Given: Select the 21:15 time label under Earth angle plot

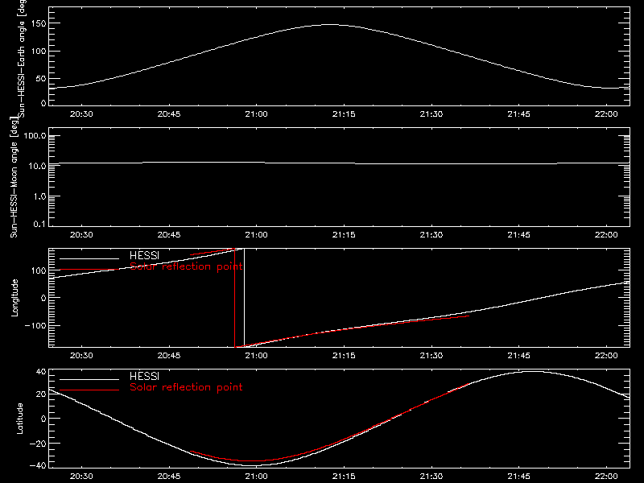Looking at the screenshot, I should point(344,114).
